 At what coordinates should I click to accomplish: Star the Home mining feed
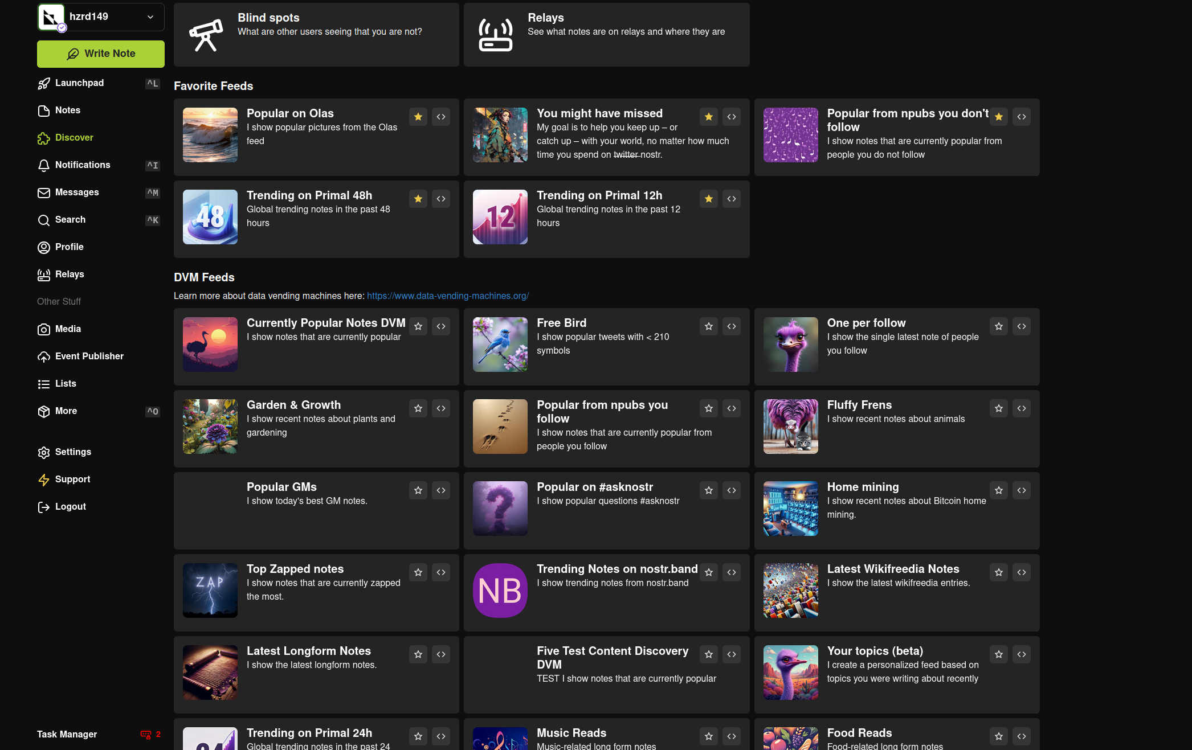[999, 490]
